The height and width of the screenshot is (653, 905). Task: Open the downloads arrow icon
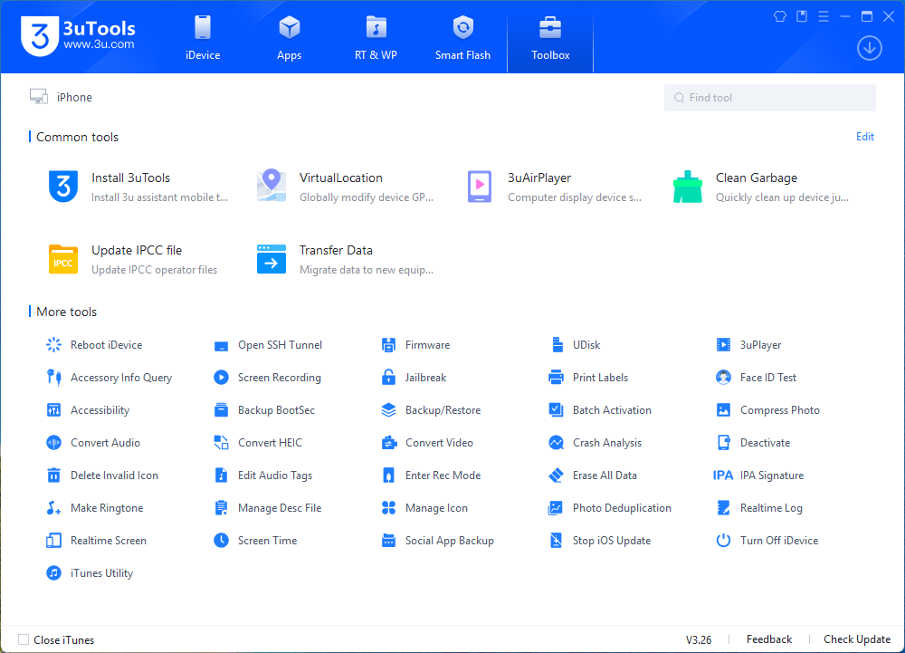tap(869, 48)
